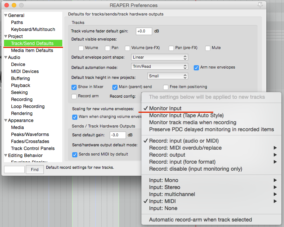Open Input: MIDI submenu

[x=211, y=201]
